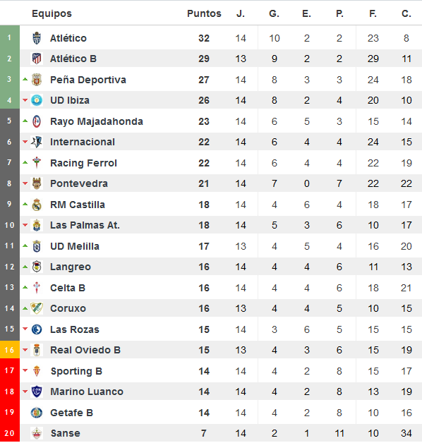Open the UD Ibiza team crest

click(37, 100)
